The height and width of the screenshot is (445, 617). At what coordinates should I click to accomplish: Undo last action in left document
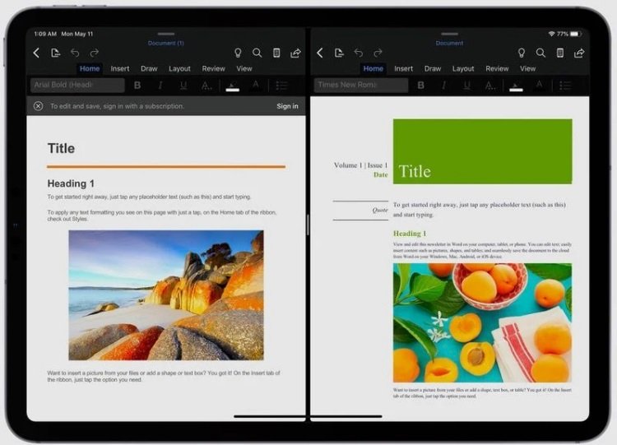click(75, 53)
